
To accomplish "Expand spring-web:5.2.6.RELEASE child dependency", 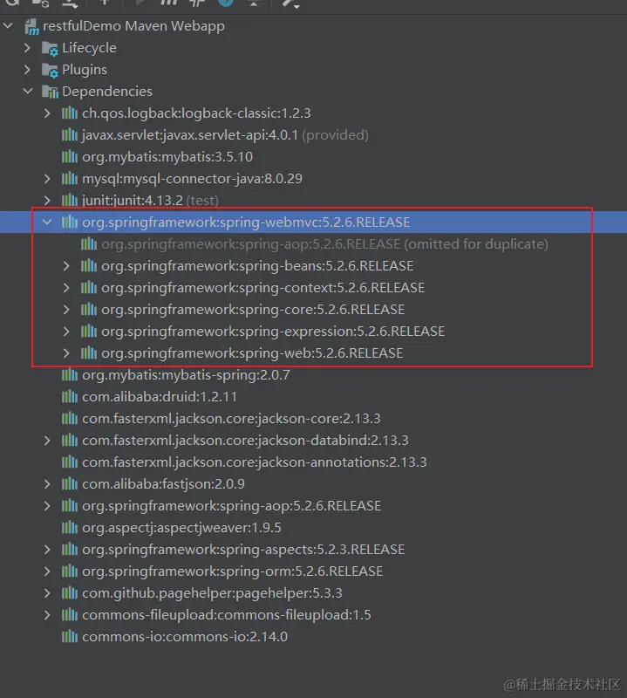I will tap(66, 353).
